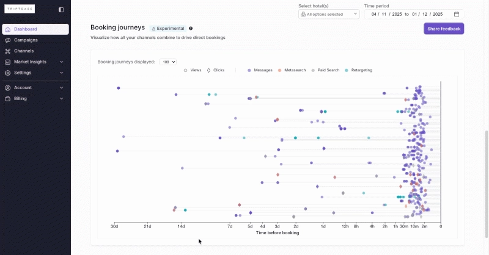Click the Billing wallet icon
This screenshot has width=489, height=255.
coord(8,99)
